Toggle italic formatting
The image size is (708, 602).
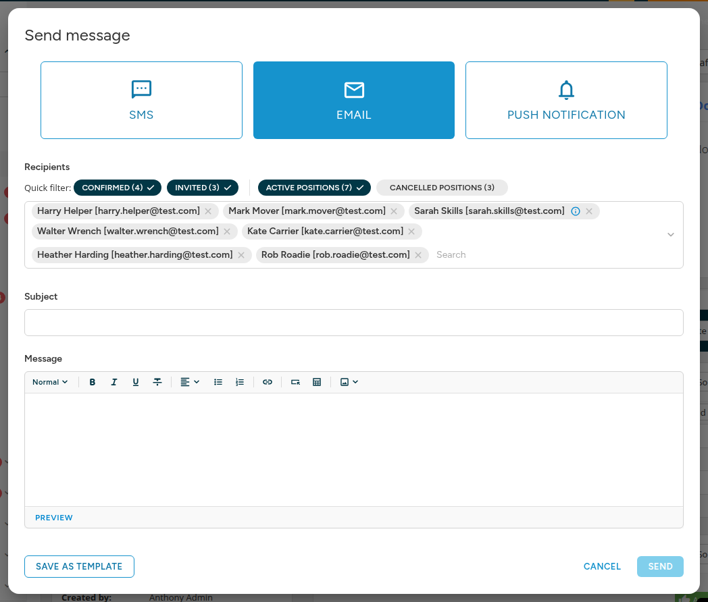click(x=113, y=382)
